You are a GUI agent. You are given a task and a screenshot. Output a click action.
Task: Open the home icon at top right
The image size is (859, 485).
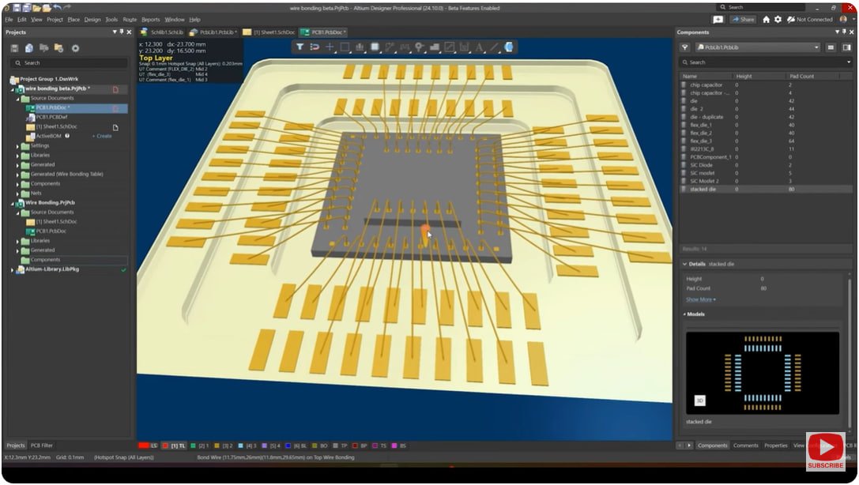click(x=766, y=19)
